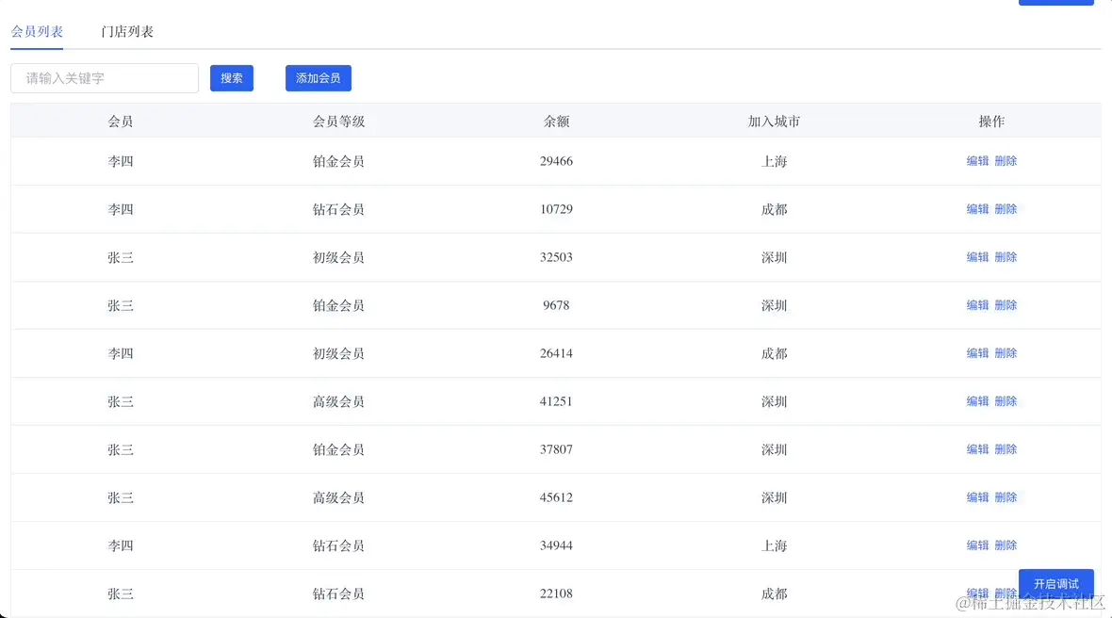Focus the 请输入关键字 search field
Screen dimensions: 1112x618
click(105, 78)
